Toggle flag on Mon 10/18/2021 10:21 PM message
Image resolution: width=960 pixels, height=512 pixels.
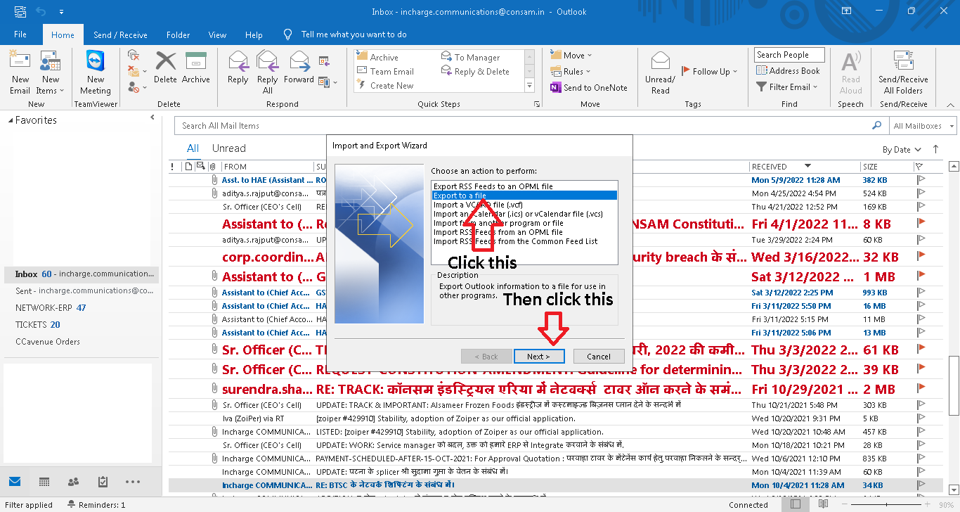(x=921, y=445)
